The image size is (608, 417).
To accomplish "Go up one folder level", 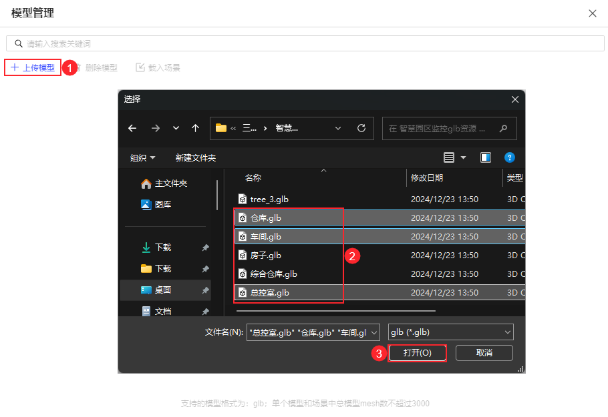I will coord(195,128).
